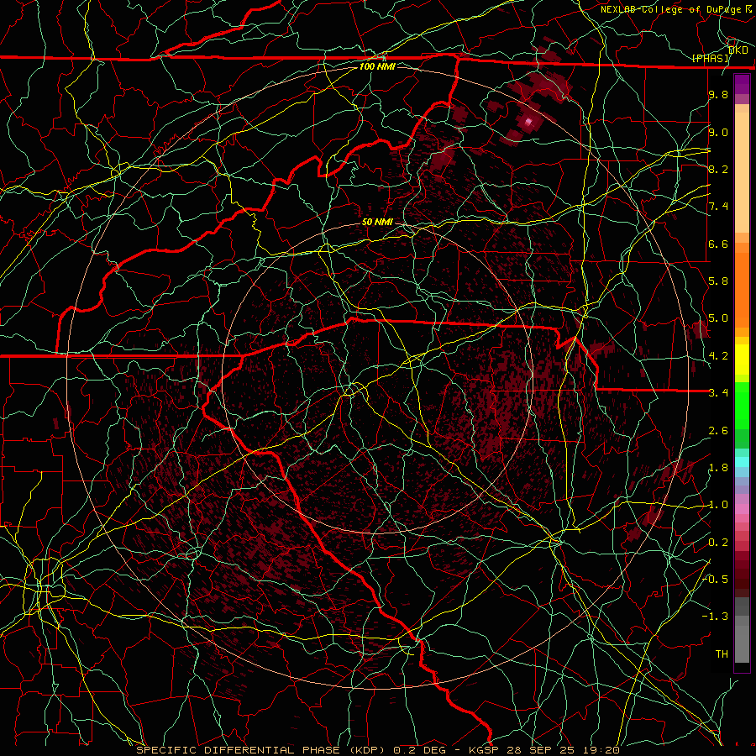Select the "50 NMI" range ring label

click(x=377, y=222)
